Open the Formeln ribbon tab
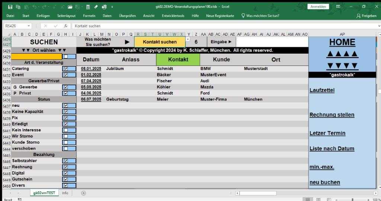Viewport: 381px width, 201px height. coord(89,16)
